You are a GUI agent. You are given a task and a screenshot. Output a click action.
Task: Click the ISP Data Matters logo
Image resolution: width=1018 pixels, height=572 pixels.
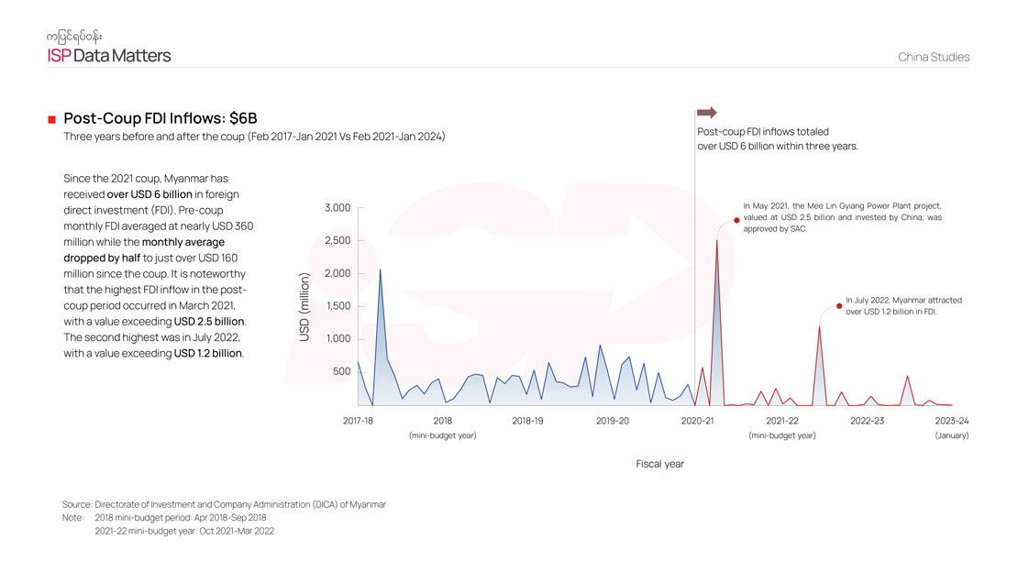pos(109,56)
